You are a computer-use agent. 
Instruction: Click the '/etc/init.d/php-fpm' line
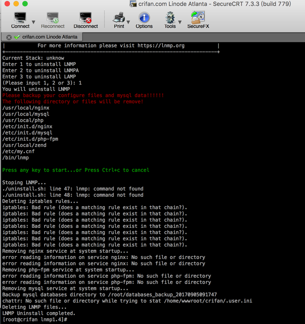(30, 139)
